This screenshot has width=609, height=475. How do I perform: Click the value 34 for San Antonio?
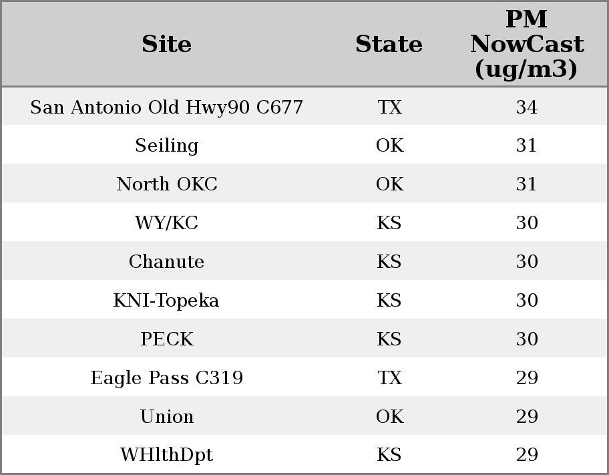(526, 108)
